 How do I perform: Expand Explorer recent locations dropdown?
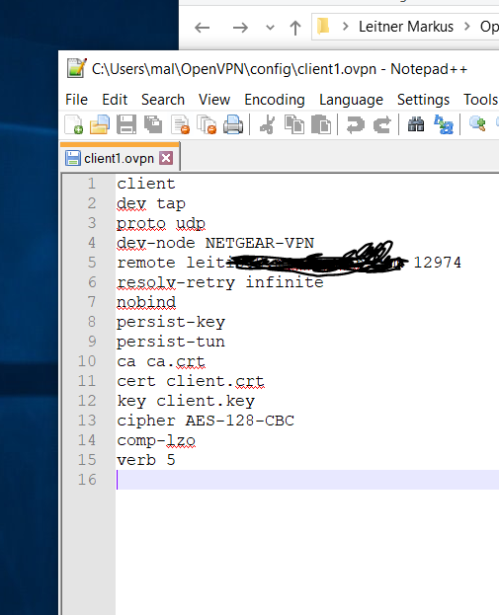pos(270,28)
